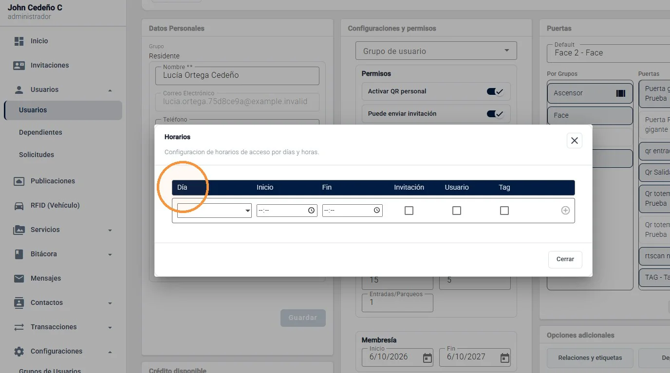
Task: Open the Solicitudes submenu item
Action: [63, 155]
